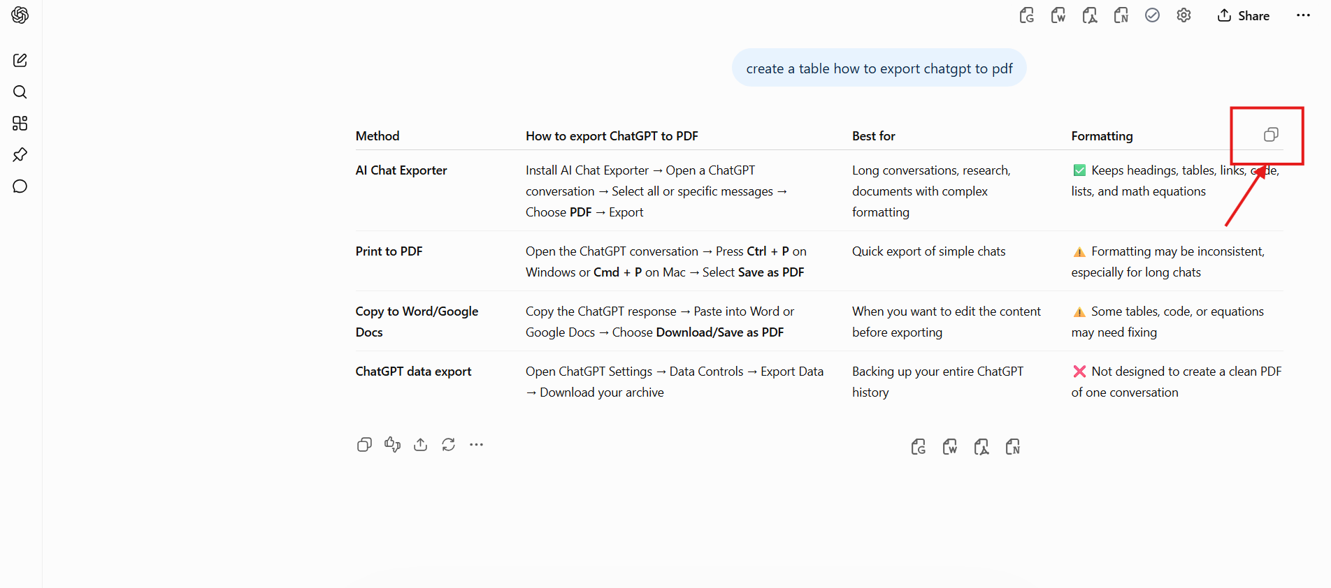Open the apps grid icon in sidebar
1331x588 pixels.
(x=20, y=124)
